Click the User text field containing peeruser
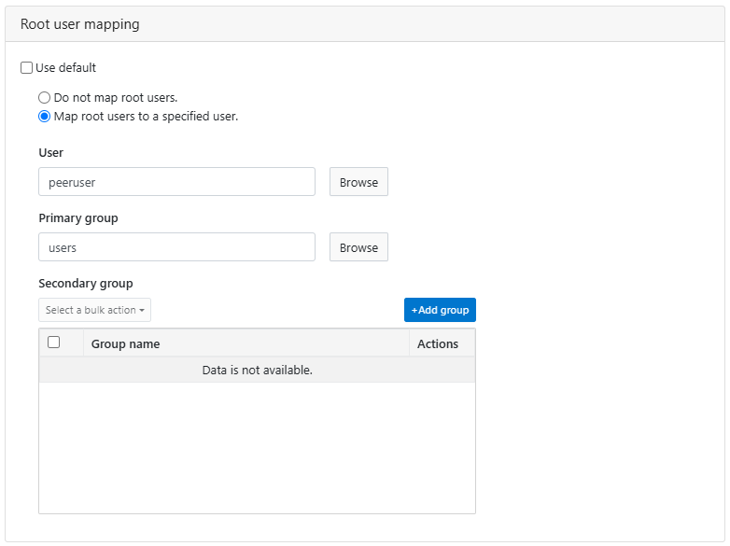730x546 pixels. pos(176,182)
